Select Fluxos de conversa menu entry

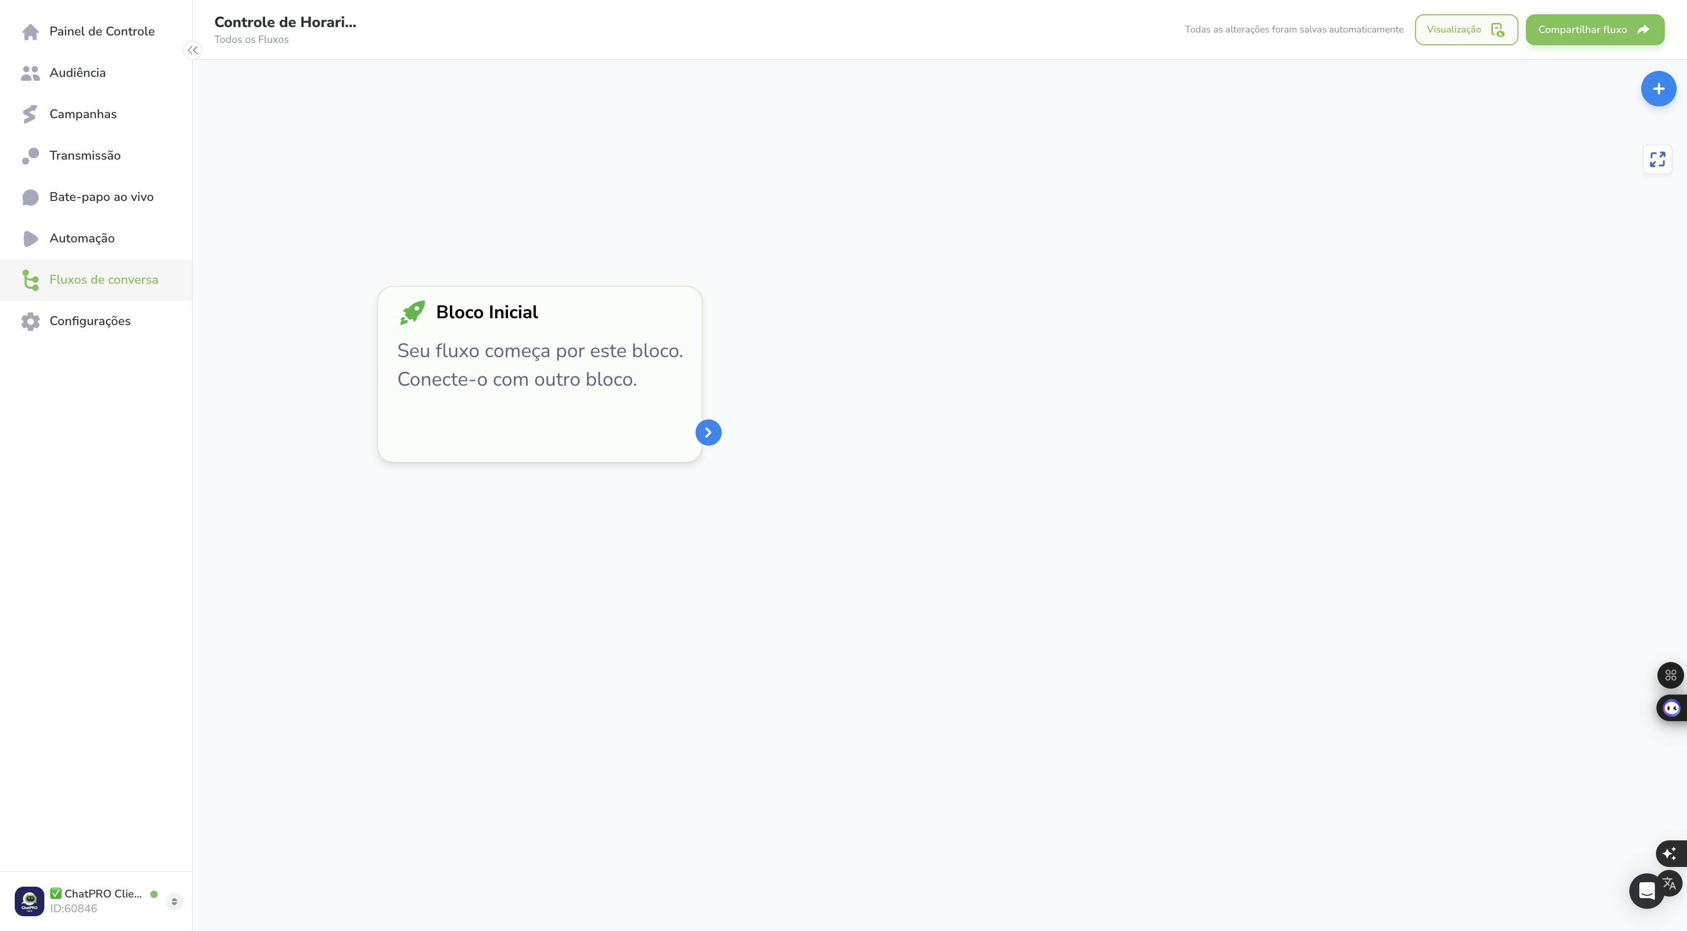96,280
